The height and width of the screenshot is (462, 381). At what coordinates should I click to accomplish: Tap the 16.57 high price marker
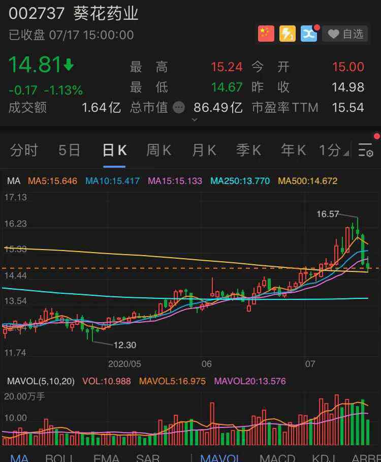(328, 214)
